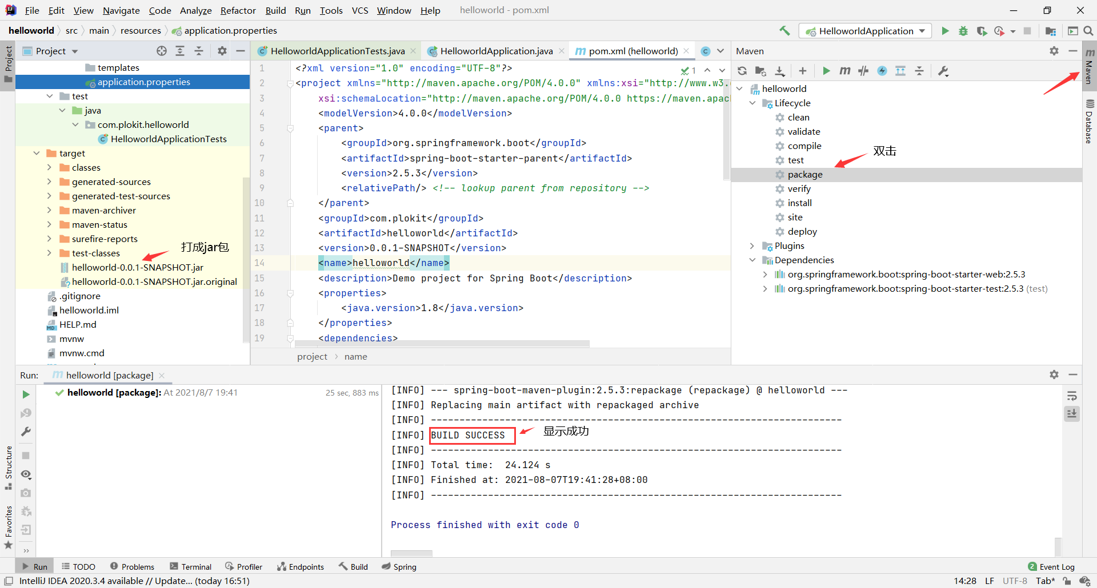Open Maven settings wrench icon

[943, 71]
